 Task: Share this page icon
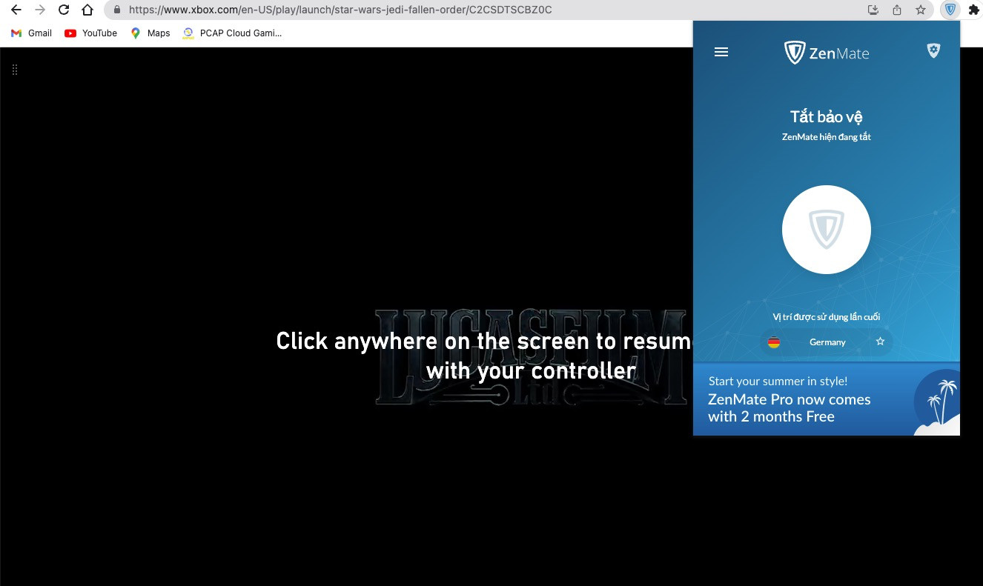tap(897, 10)
